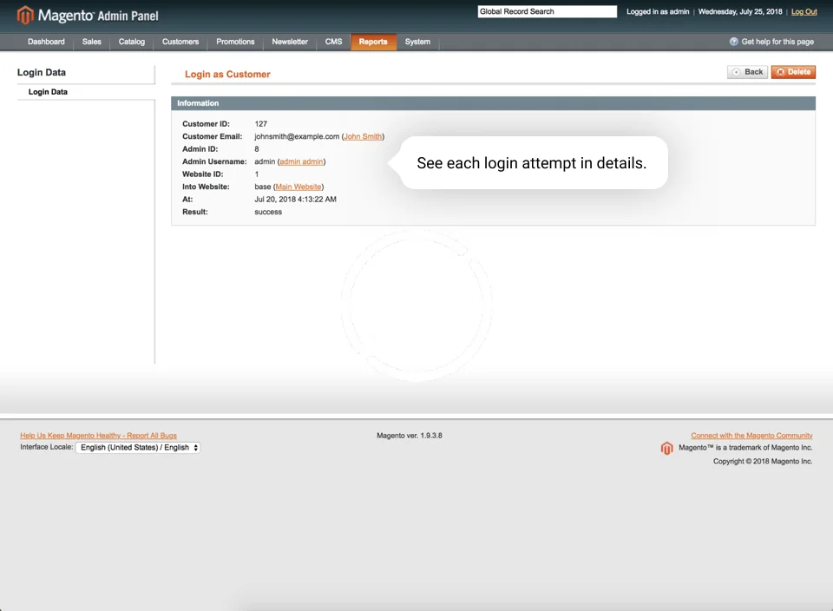Open the Dashboard menu
The height and width of the screenshot is (611, 833).
click(46, 42)
